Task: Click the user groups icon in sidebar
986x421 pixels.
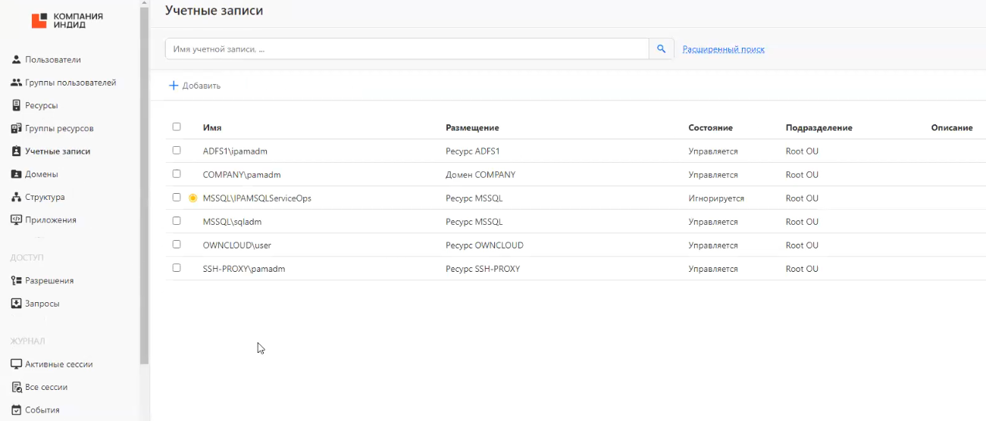Action: (x=16, y=83)
